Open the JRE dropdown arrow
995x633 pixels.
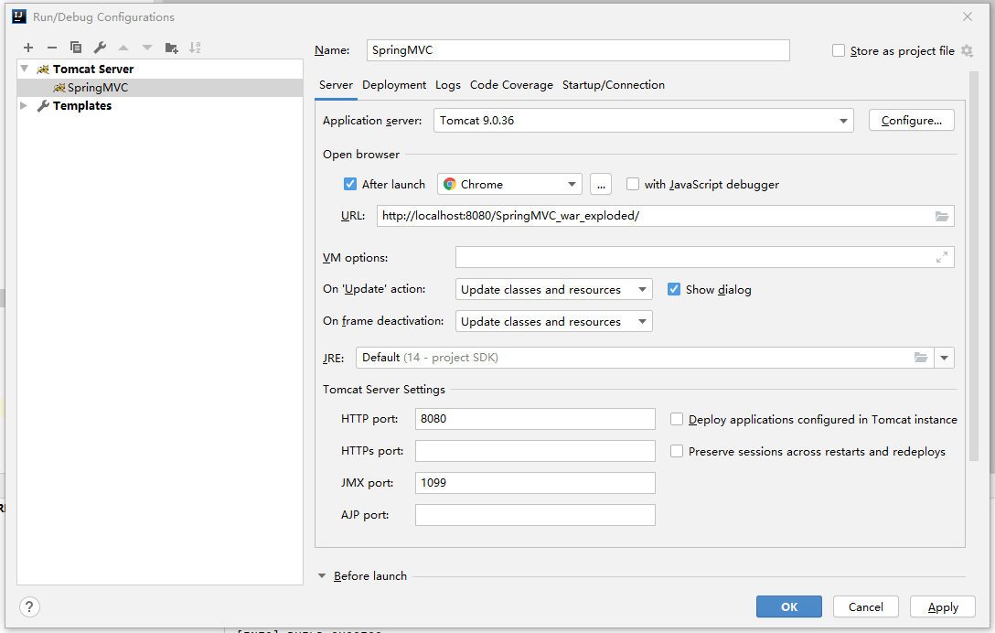(944, 358)
